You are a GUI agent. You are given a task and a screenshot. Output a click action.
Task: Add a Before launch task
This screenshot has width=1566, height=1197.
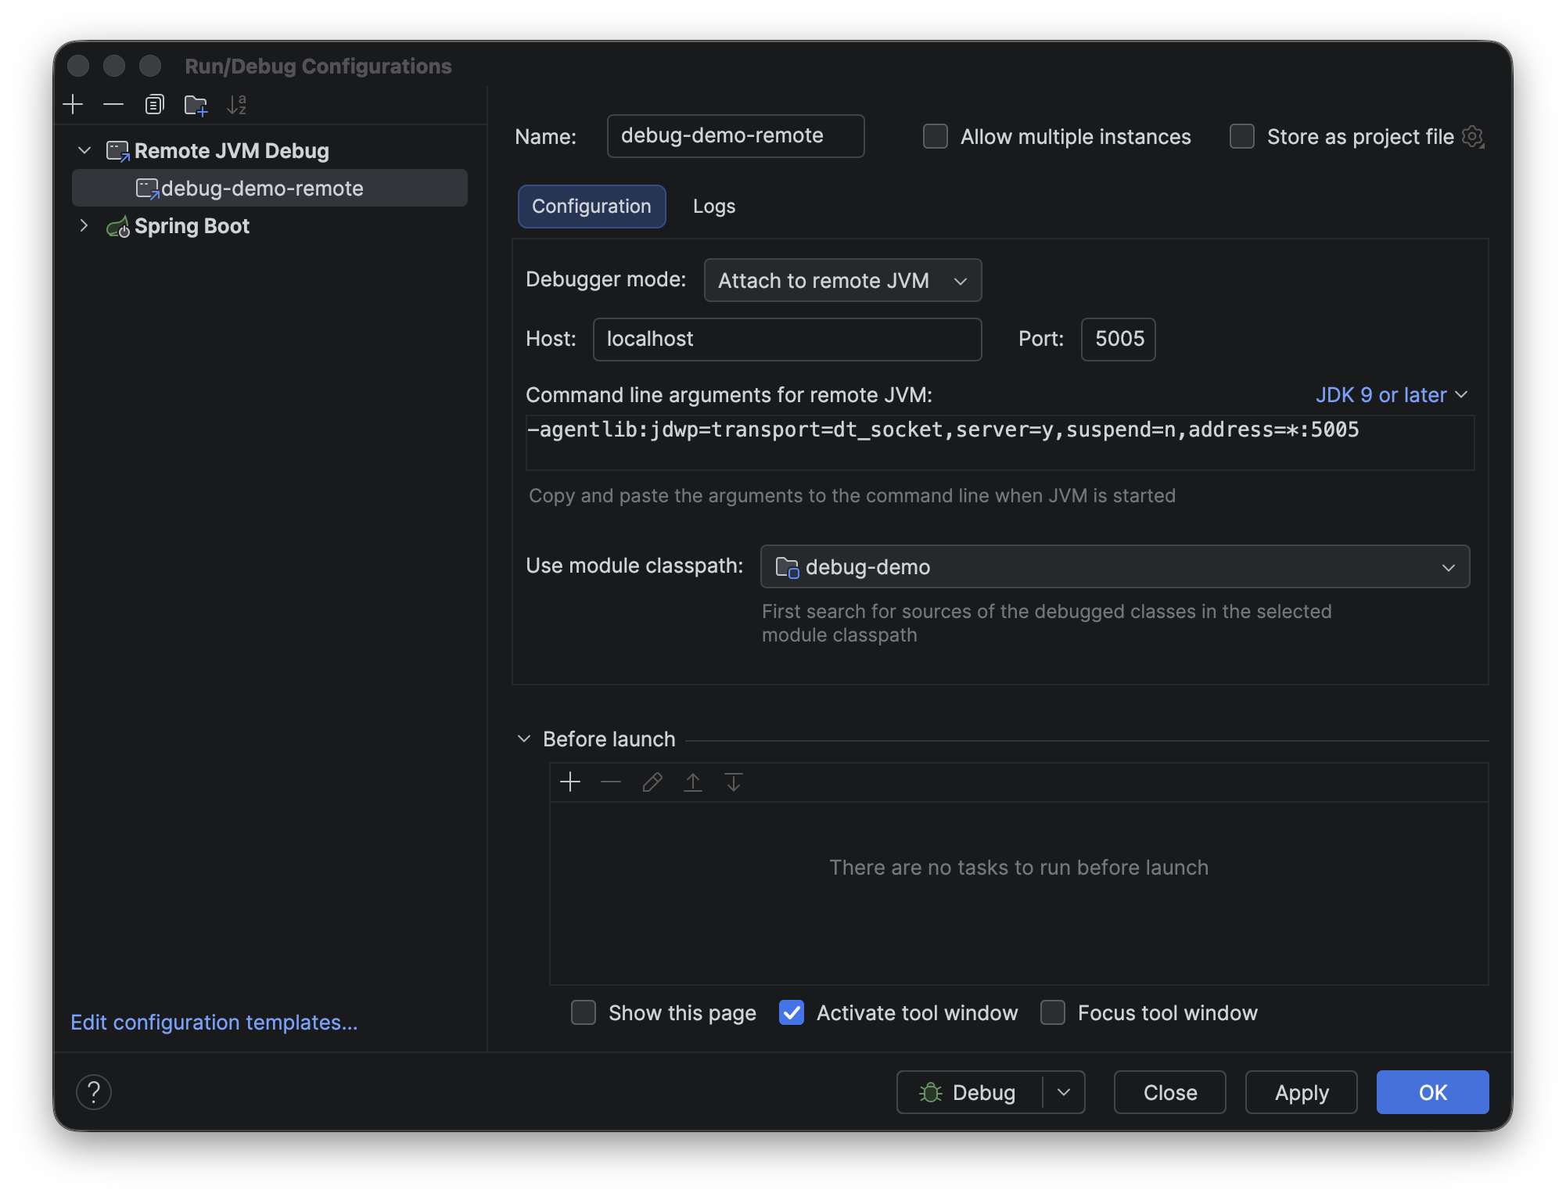click(x=570, y=782)
